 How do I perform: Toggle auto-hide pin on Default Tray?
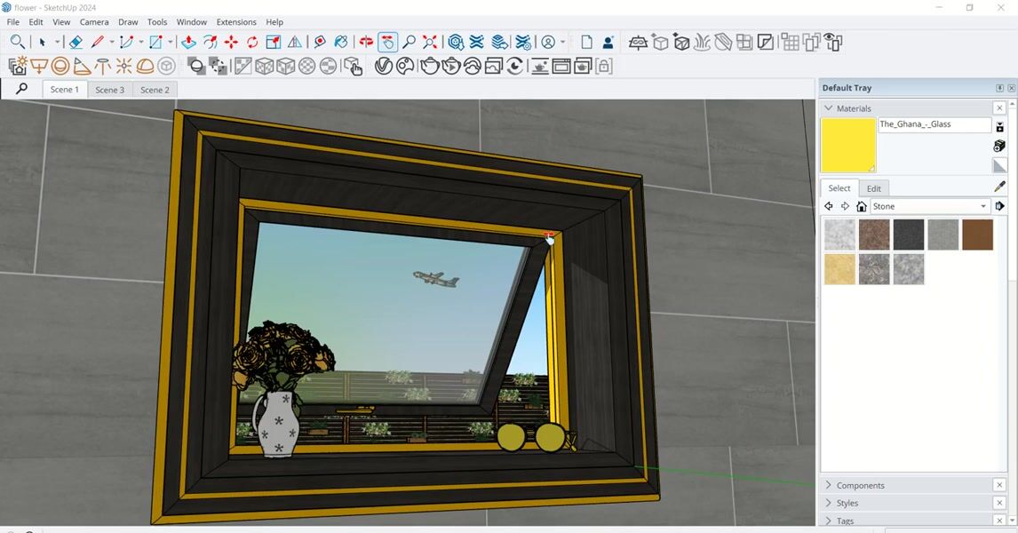point(999,88)
